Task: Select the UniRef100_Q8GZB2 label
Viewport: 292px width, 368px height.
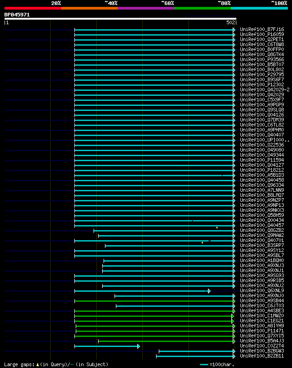Action: click(262, 231)
